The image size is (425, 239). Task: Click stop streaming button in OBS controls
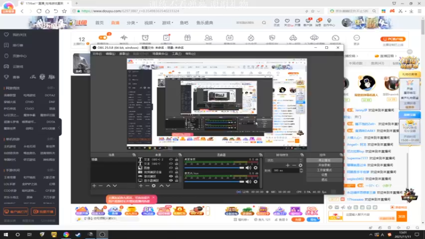coord(324,160)
